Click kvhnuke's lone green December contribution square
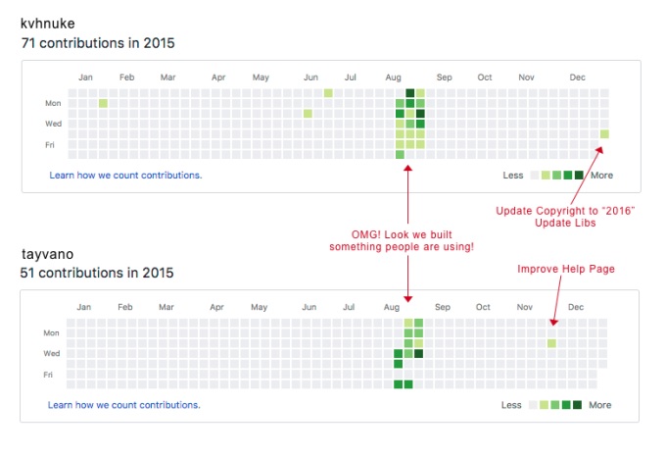The height and width of the screenshot is (457, 666). pos(604,134)
